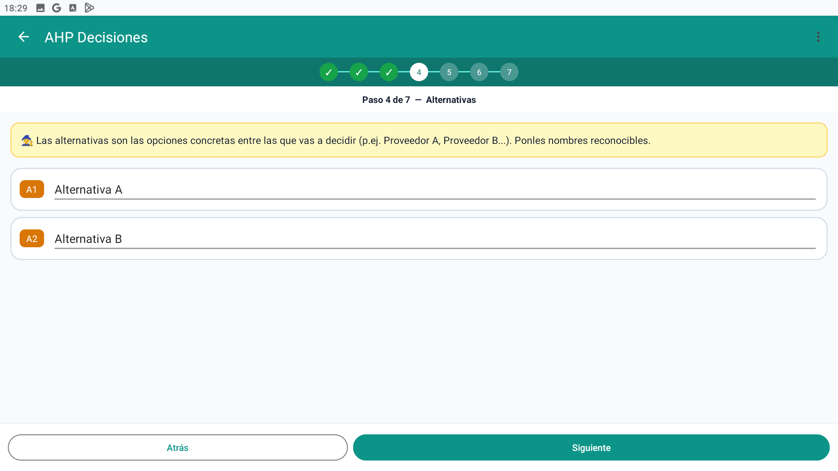
Task: Edit the Alternativa A name field
Action: point(435,190)
